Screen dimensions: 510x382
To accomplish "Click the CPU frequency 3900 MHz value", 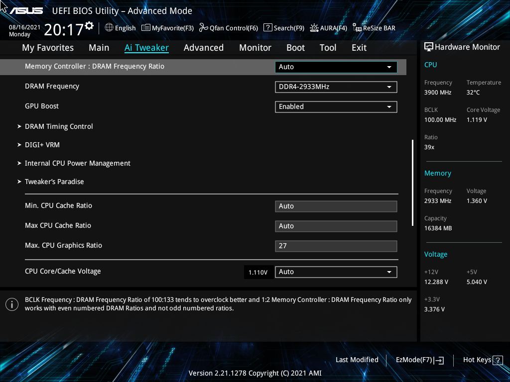I will tap(437, 92).
